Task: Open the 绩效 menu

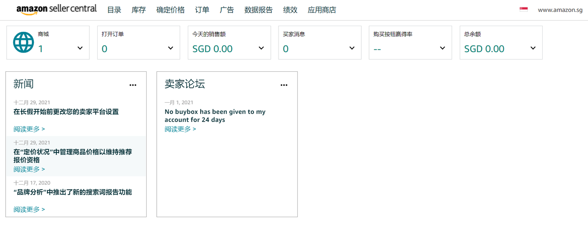Action: [x=290, y=10]
